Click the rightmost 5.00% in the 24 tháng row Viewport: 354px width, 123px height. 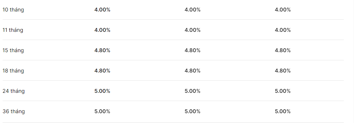(x=283, y=91)
